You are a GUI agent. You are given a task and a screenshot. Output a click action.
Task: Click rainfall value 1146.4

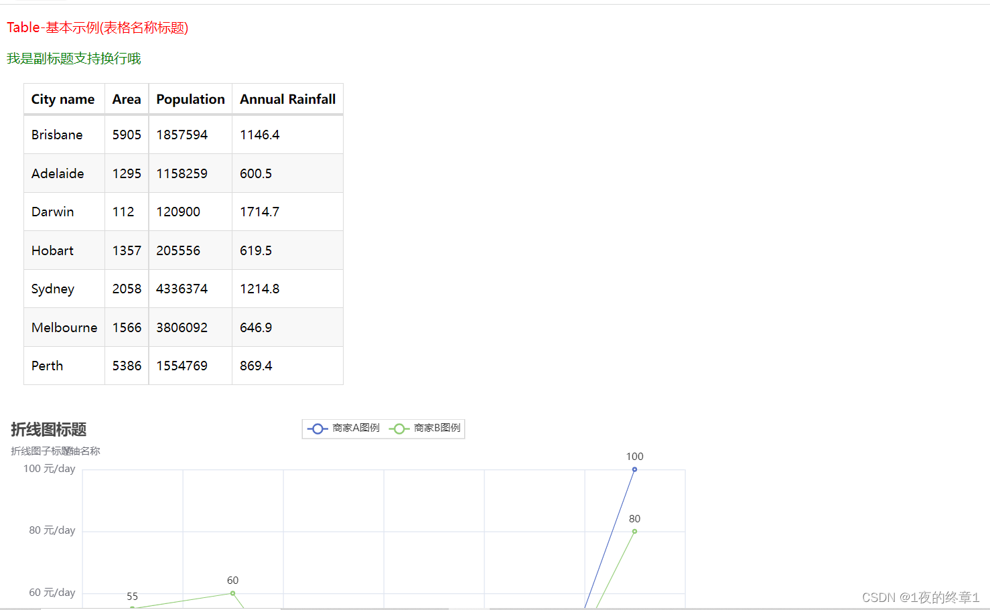[x=288, y=135]
